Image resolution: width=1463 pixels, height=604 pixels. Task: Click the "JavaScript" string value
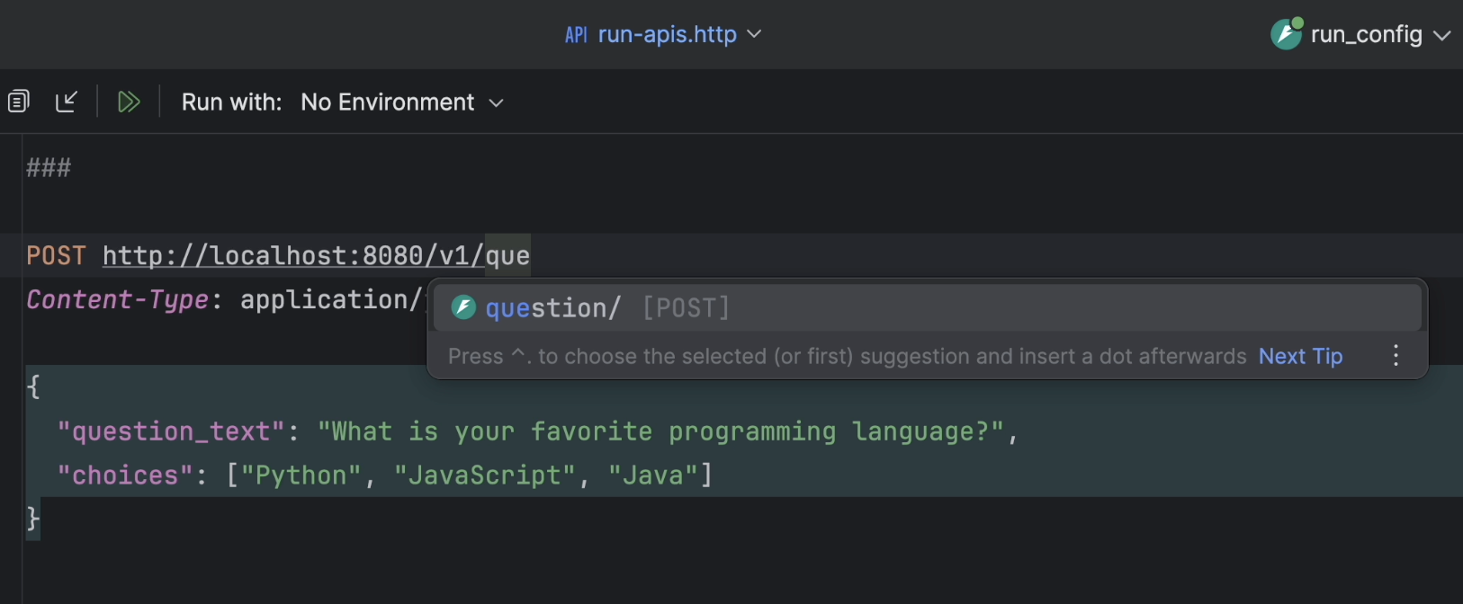pyautogui.click(x=484, y=475)
